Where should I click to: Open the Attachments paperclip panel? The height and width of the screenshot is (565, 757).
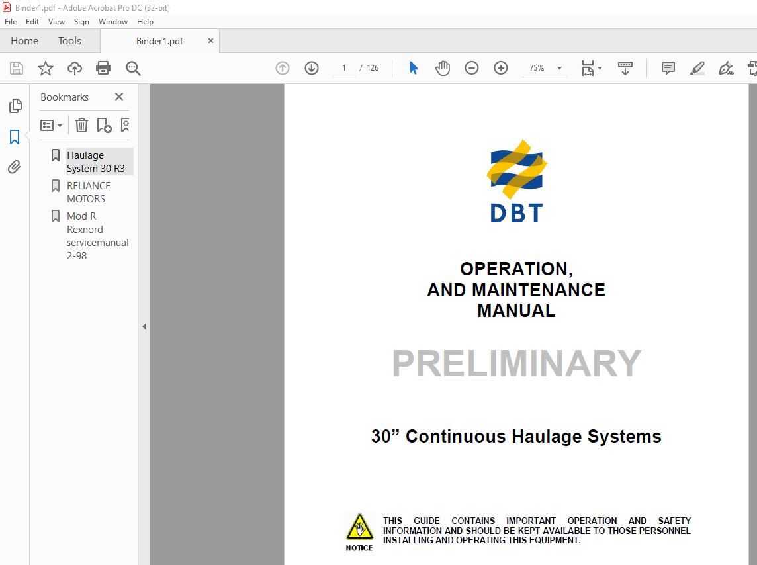pyautogui.click(x=15, y=167)
